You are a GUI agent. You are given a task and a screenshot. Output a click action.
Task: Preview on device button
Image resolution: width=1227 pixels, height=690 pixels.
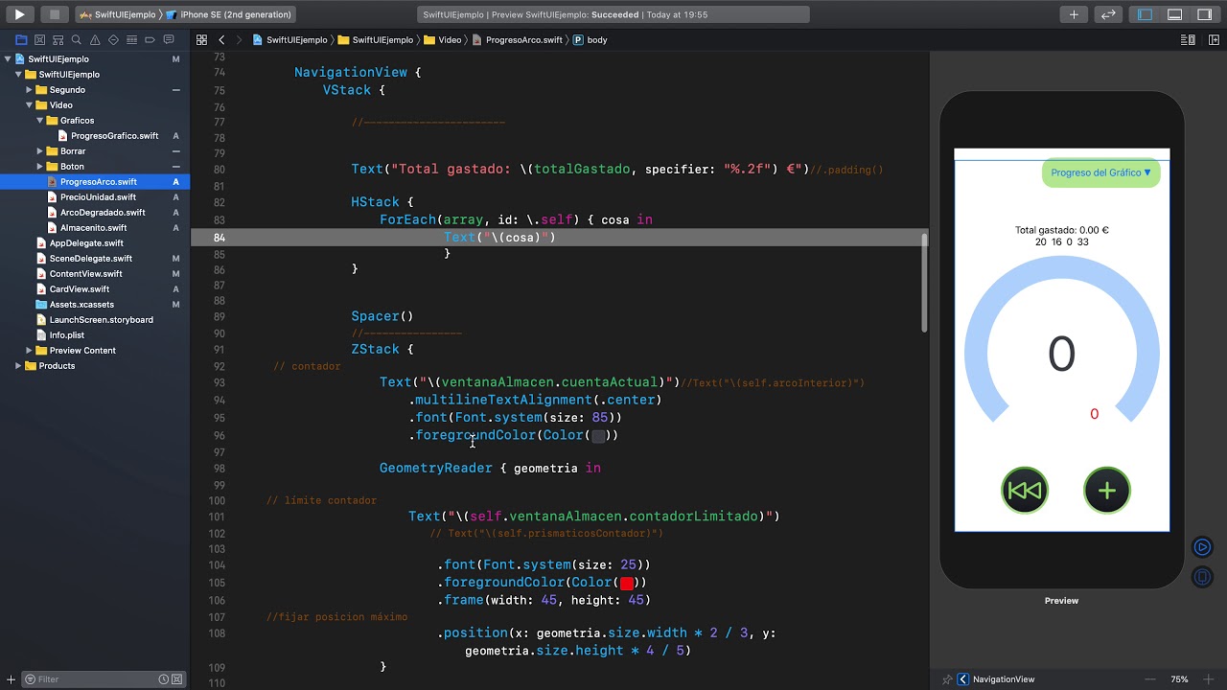point(1202,577)
